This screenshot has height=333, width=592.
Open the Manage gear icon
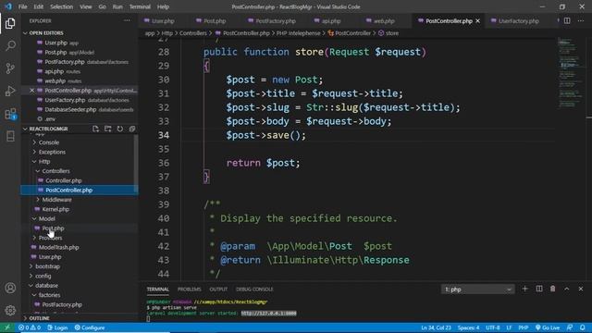(10, 311)
